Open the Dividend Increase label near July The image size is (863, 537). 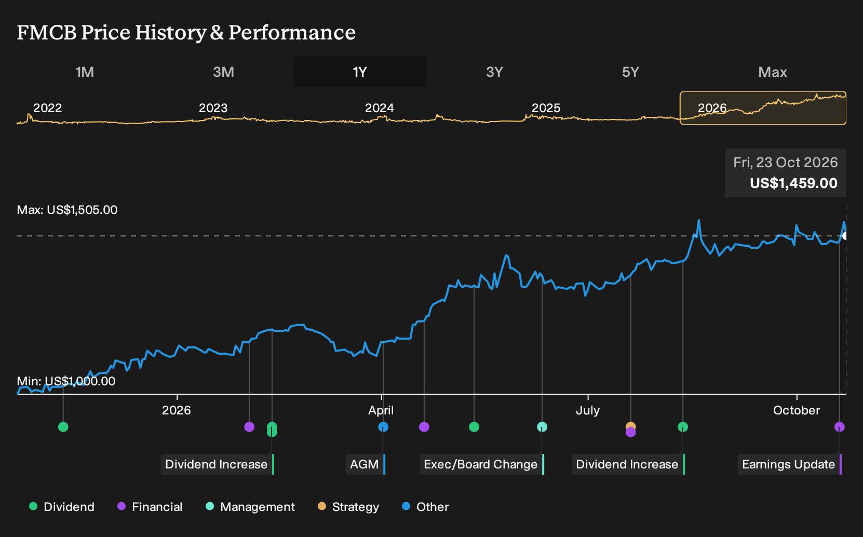coord(628,464)
